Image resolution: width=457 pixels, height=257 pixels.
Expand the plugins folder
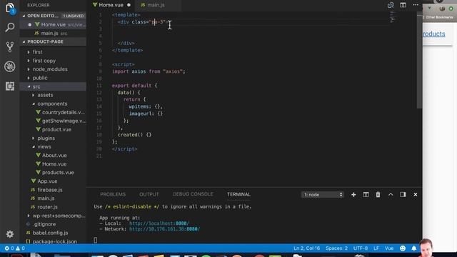(x=46, y=138)
